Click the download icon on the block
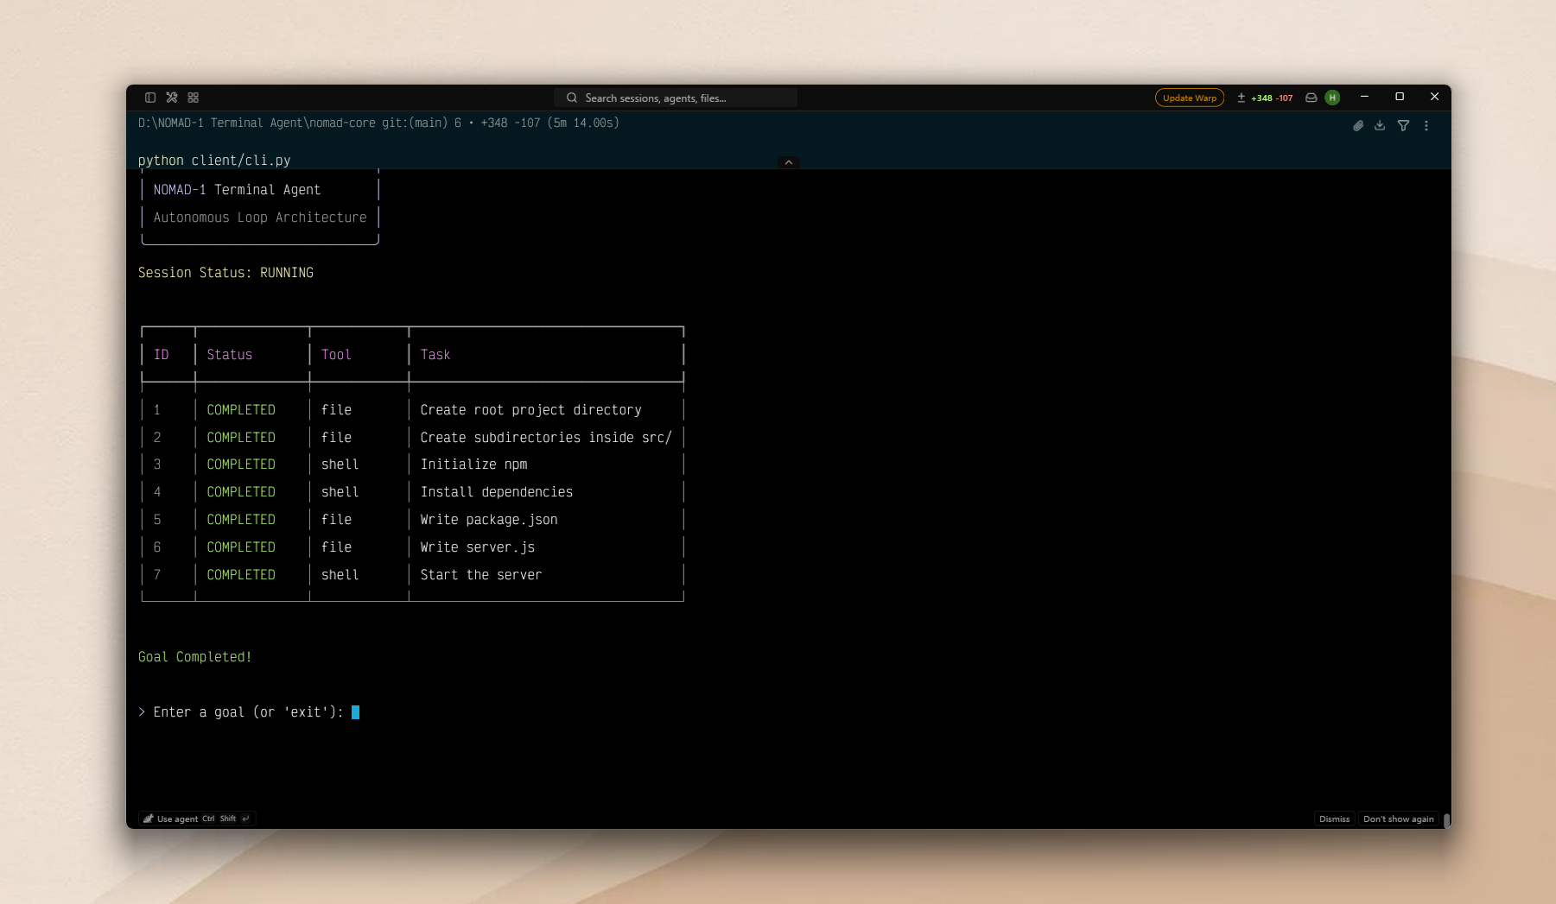Viewport: 1556px width, 904px height. click(1380, 126)
